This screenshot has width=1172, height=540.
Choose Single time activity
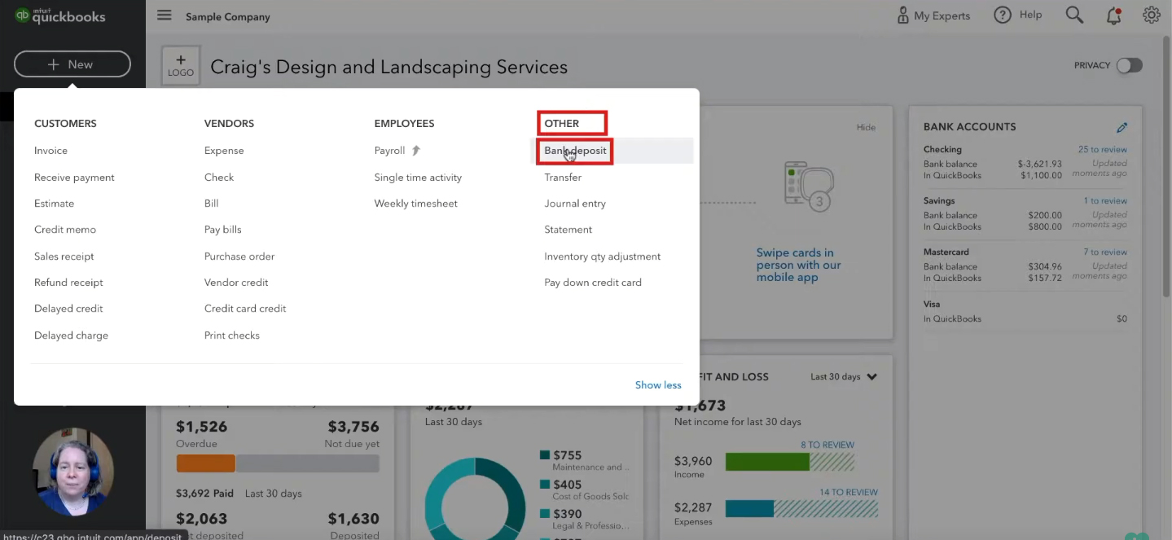tap(418, 178)
